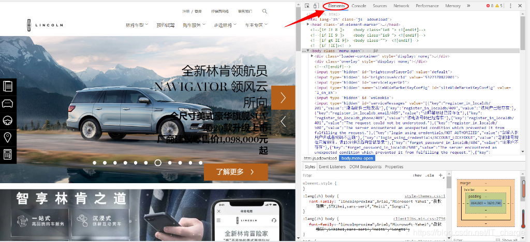
Task: Open the Styles sidebar tab
Action: 310,167
